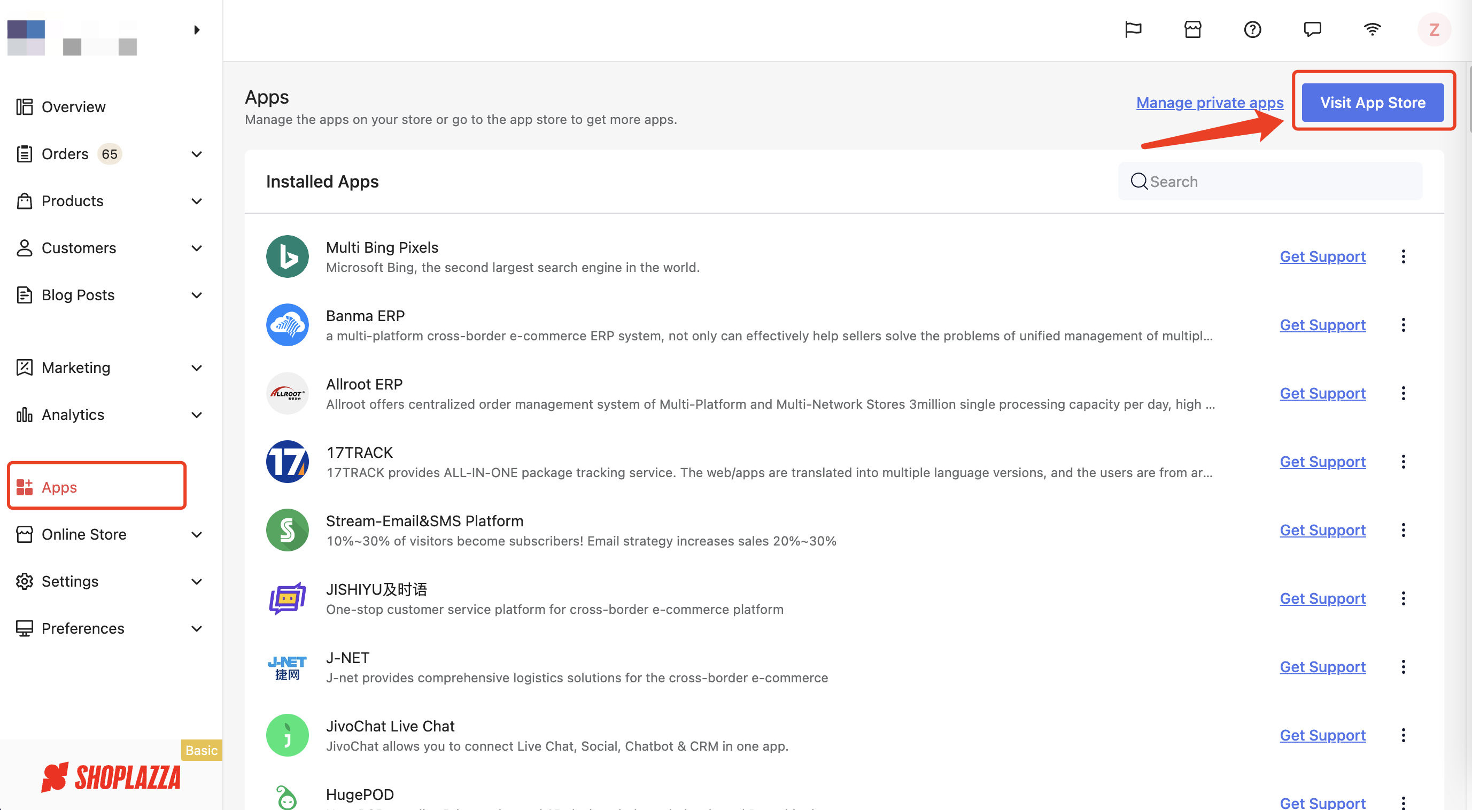The width and height of the screenshot is (1472, 810).
Task: Get Support for Stream-Email&SMS Platform
Action: click(1322, 530)
